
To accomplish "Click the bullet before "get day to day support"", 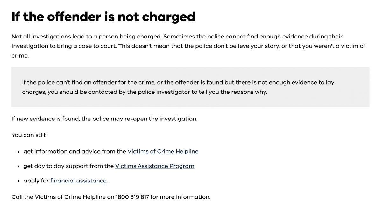I will (19, 166).
